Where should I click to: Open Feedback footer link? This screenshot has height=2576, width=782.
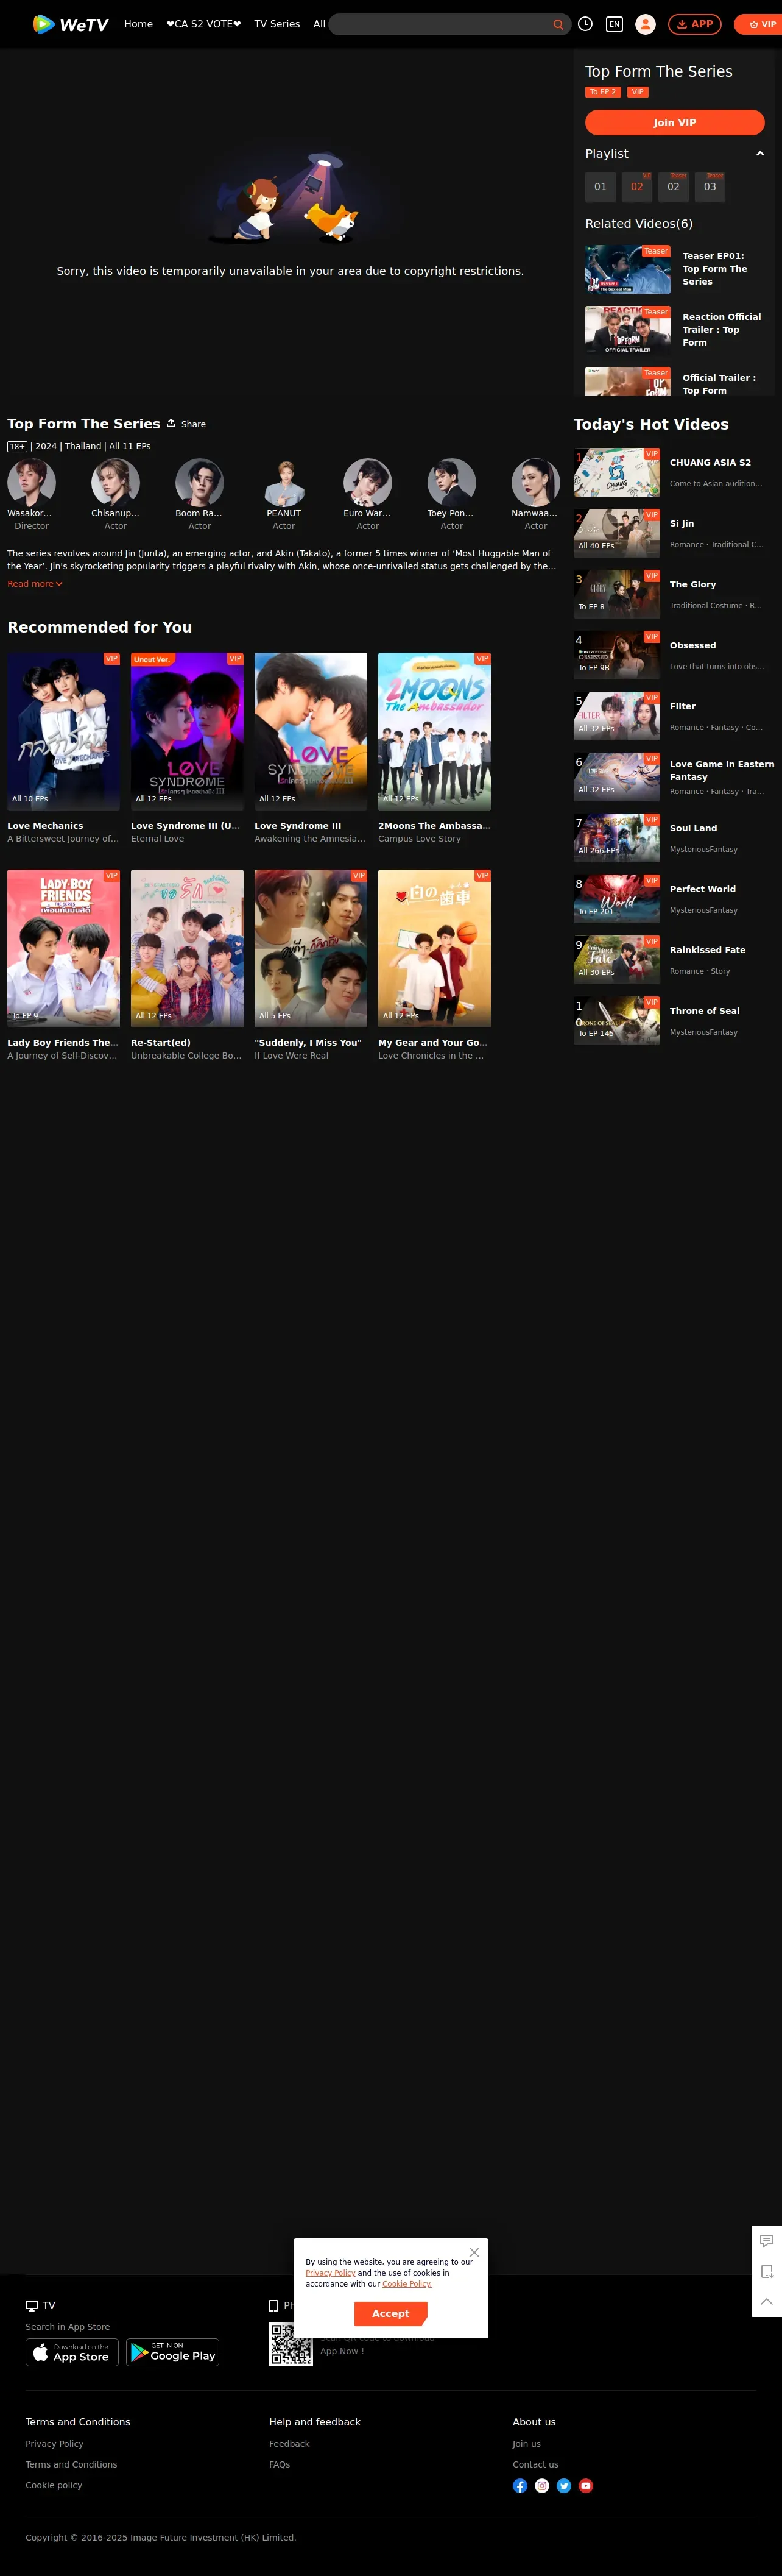289,2443
